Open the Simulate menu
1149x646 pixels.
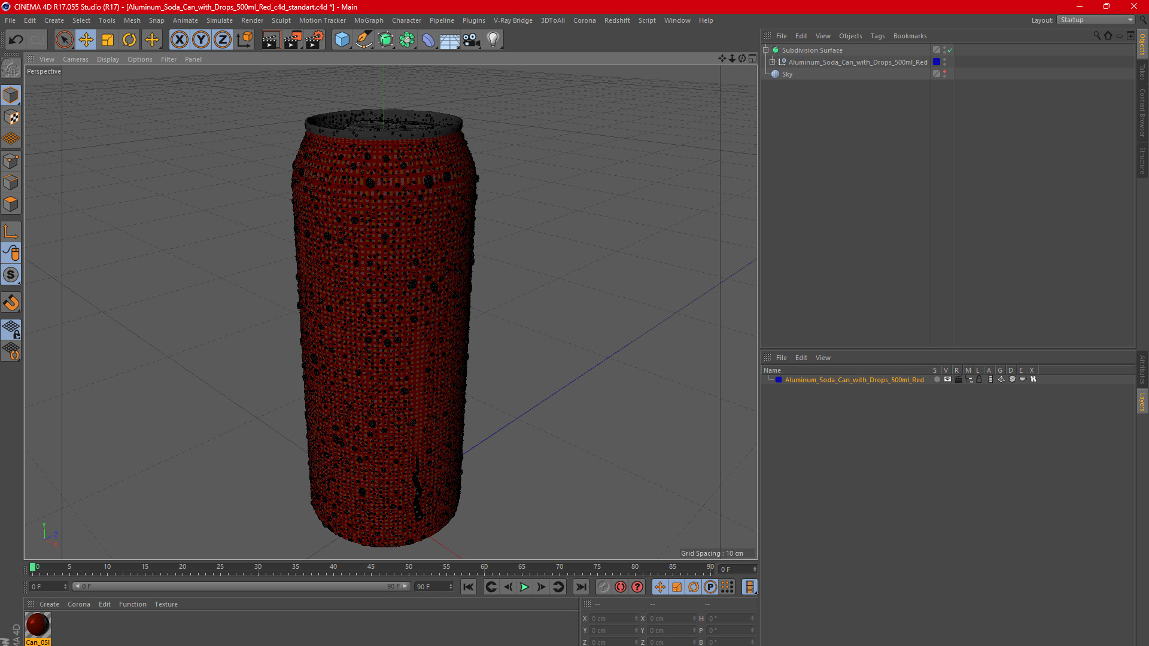tap(219, 20)
